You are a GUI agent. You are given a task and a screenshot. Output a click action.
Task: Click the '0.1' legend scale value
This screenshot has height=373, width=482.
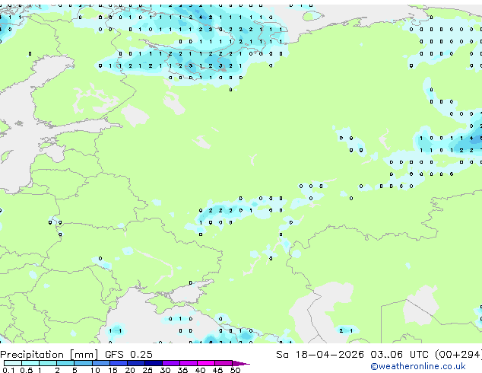point(8,370)
